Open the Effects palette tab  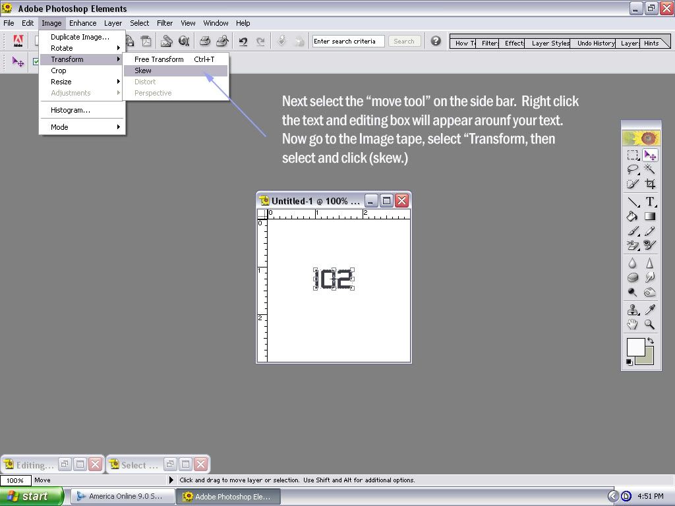coord(513,43)
